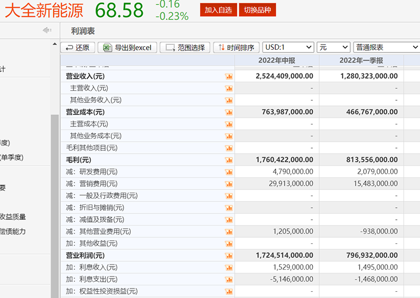Expand the 元 unit dropdown
420x298 pixels.
tap(333, 47)
